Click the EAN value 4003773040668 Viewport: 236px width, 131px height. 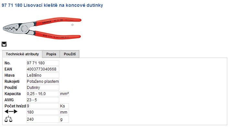[x=43, y=69]
